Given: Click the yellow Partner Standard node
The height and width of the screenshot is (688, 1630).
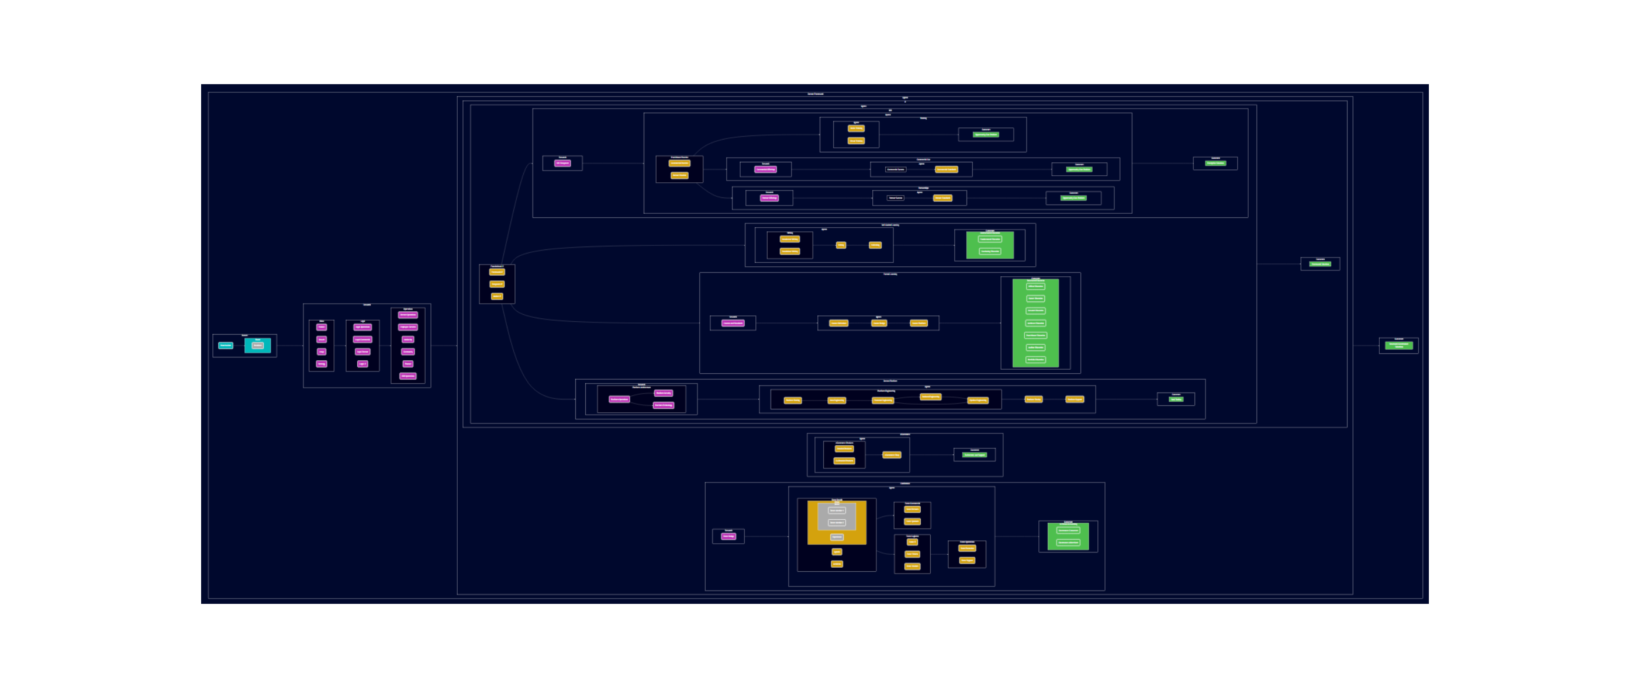Looking at the screenshot, I should (943, 198).
